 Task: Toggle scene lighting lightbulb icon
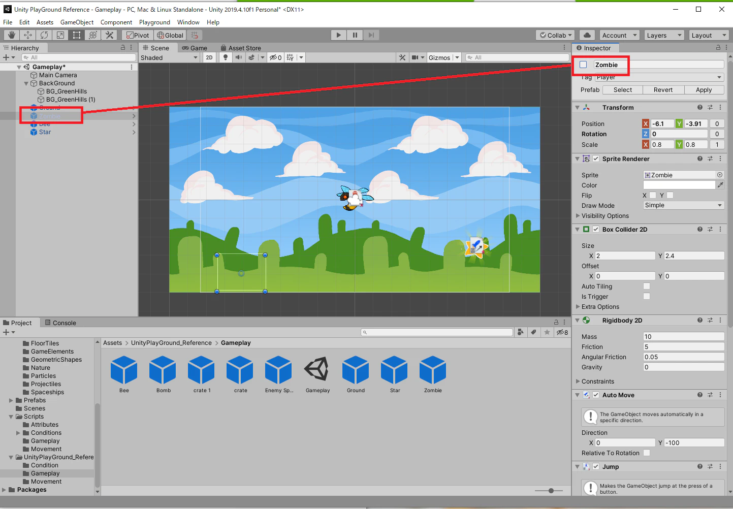point(226,57)
